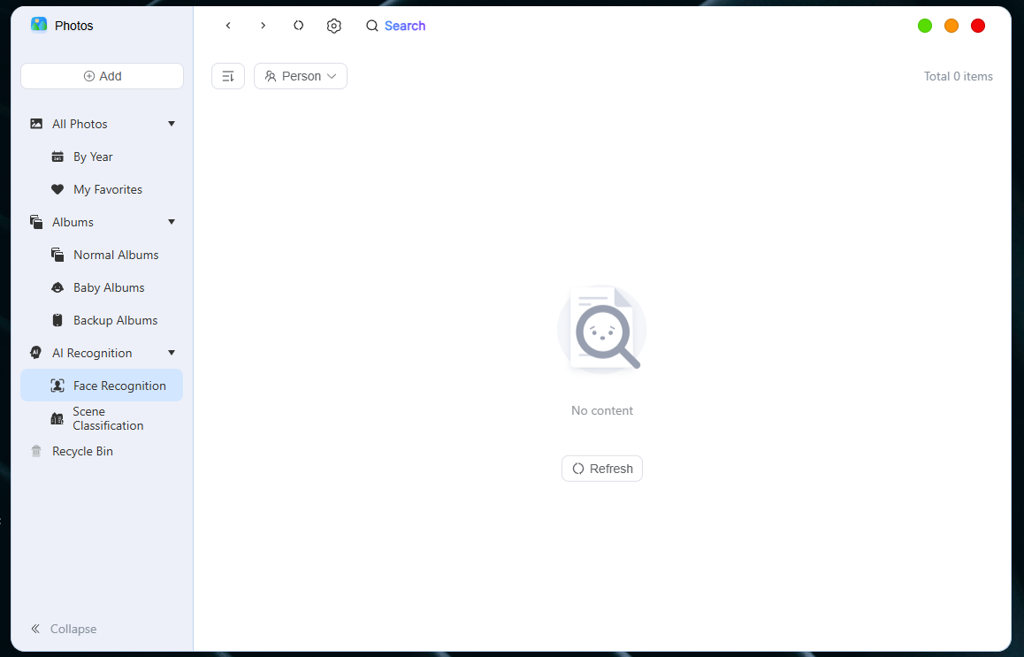This screenshot has height=657, width=1024.
Task: Click the All Photos image icon
Action: [36, 124]
